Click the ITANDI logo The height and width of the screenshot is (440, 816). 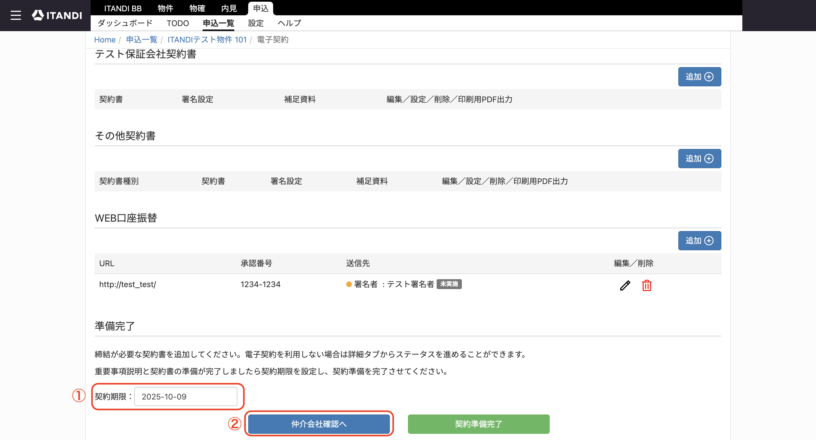(x=57, y=15)
